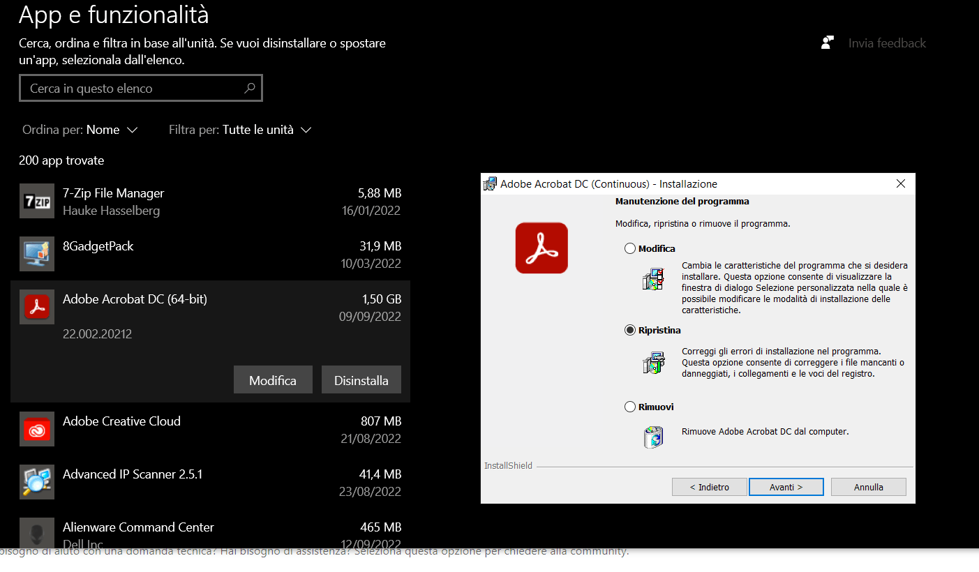979x572 pixels.
Task: Click the version number 22.002.20212
Action: (x=97, y=334)
